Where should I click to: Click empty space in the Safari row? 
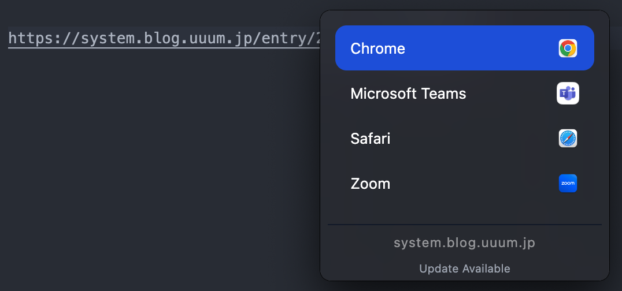point(474,139)
